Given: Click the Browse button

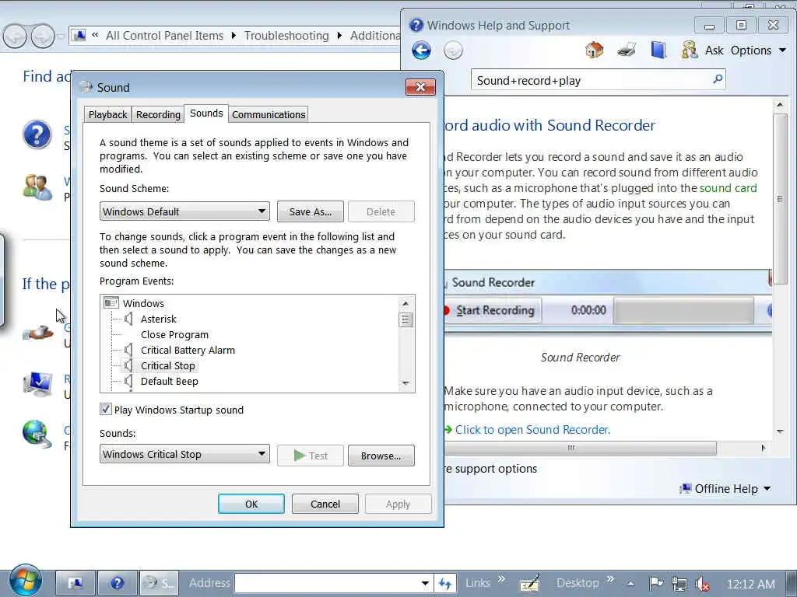Looking at the screenshot, I should (x=381, y=456).
